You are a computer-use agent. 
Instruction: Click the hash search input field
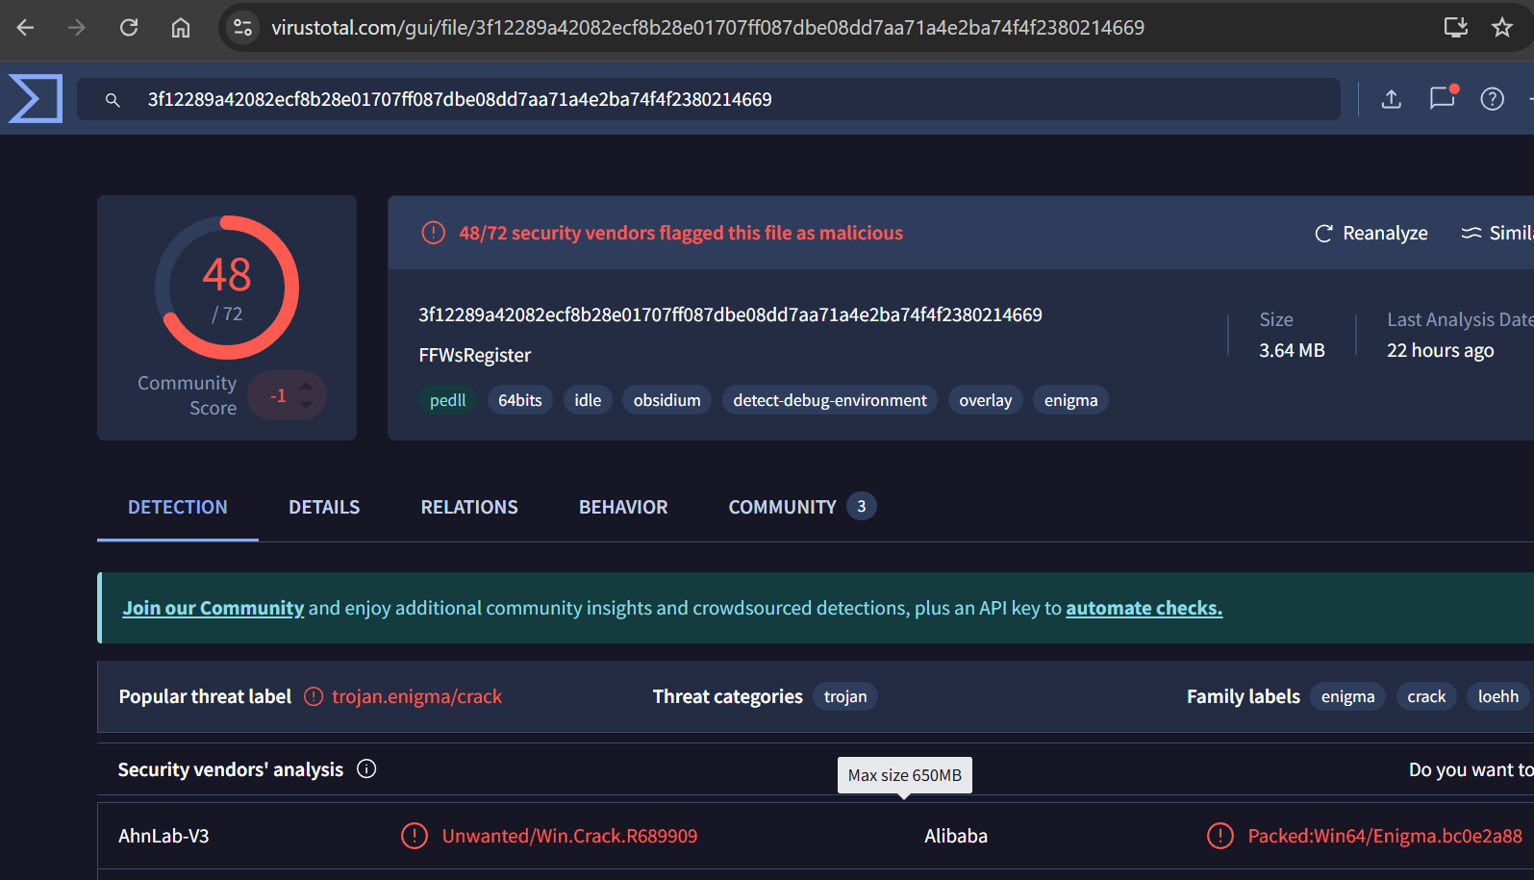tap(709, 99)
